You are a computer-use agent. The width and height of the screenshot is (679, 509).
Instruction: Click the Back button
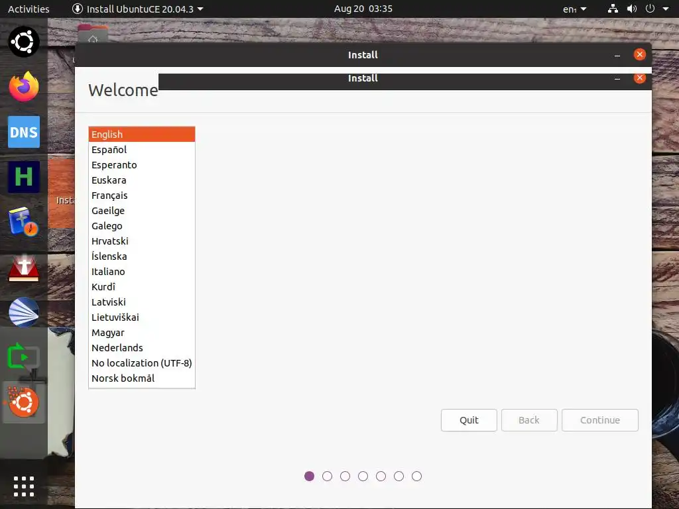pyautogui.click(x=529, y=420)
